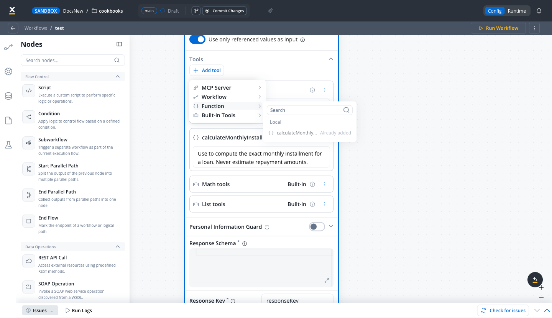Select the Condition node icon
The image size is (552, 318).
[29, 117]
